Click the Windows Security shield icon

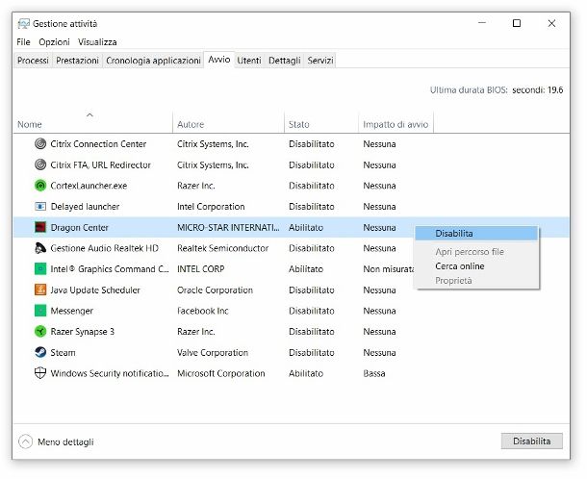point(40,373)
